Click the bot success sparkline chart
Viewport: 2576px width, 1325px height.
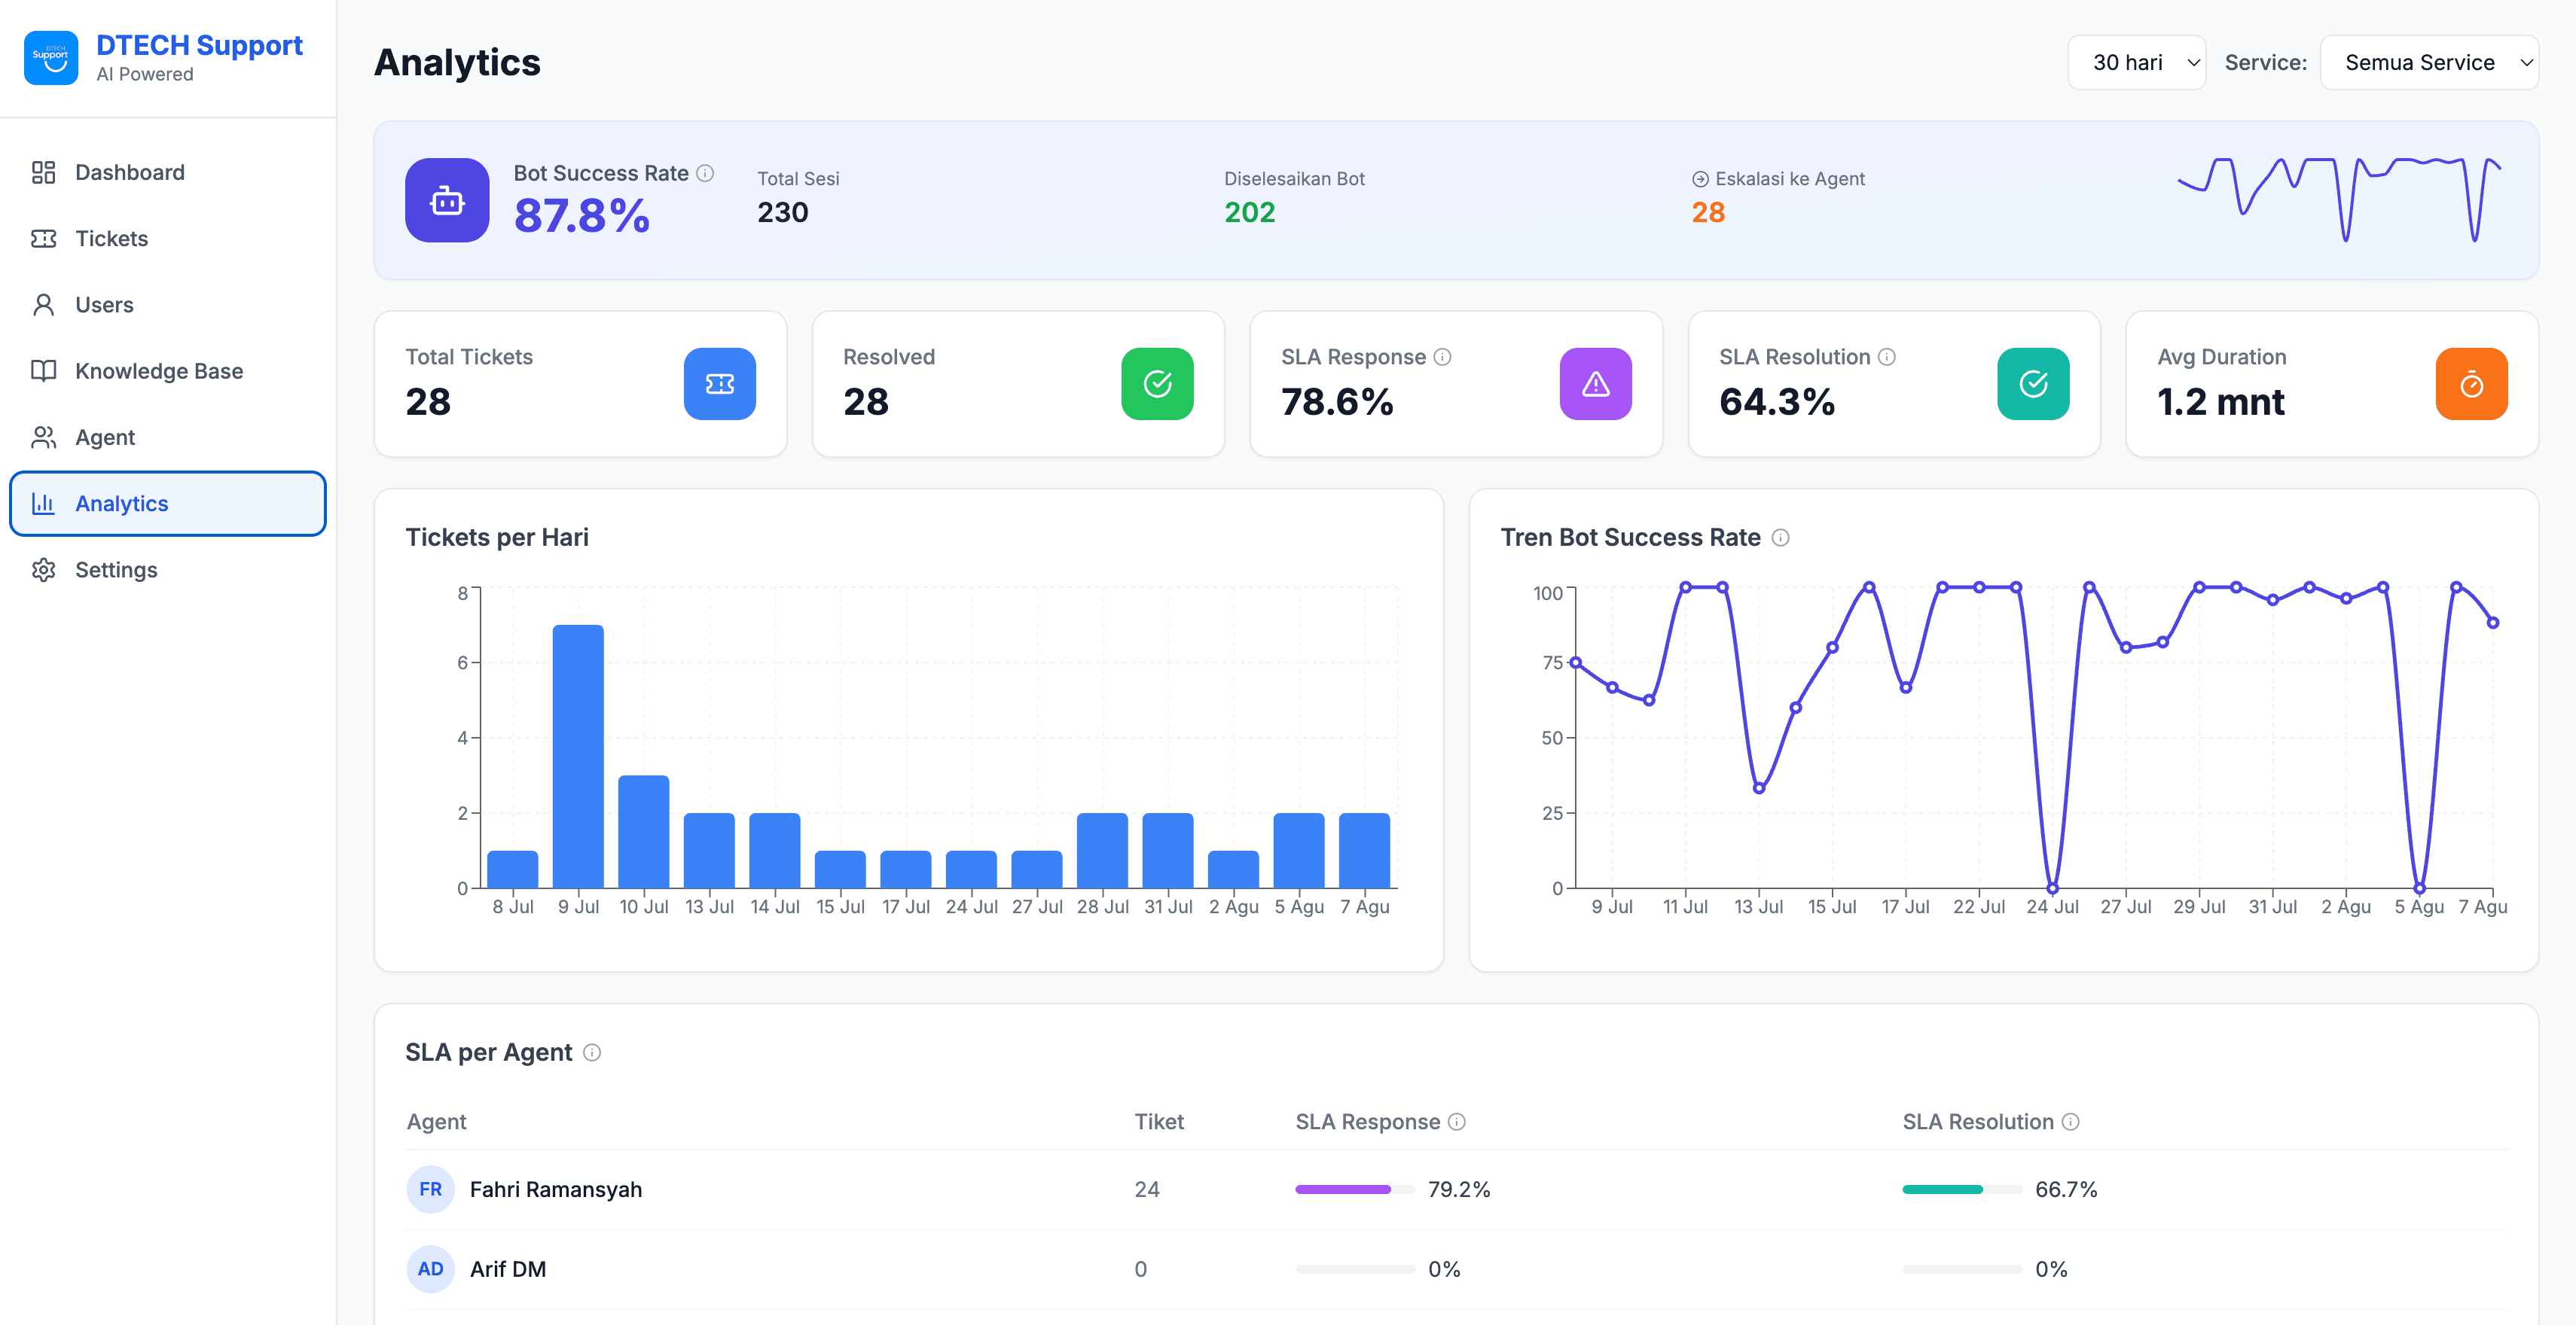point(2340,199)
